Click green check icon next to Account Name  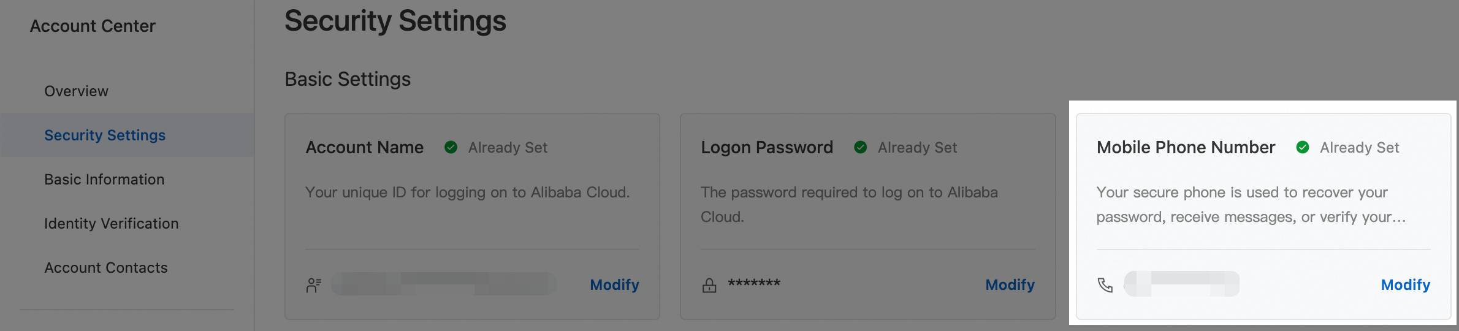click(451, 148)
